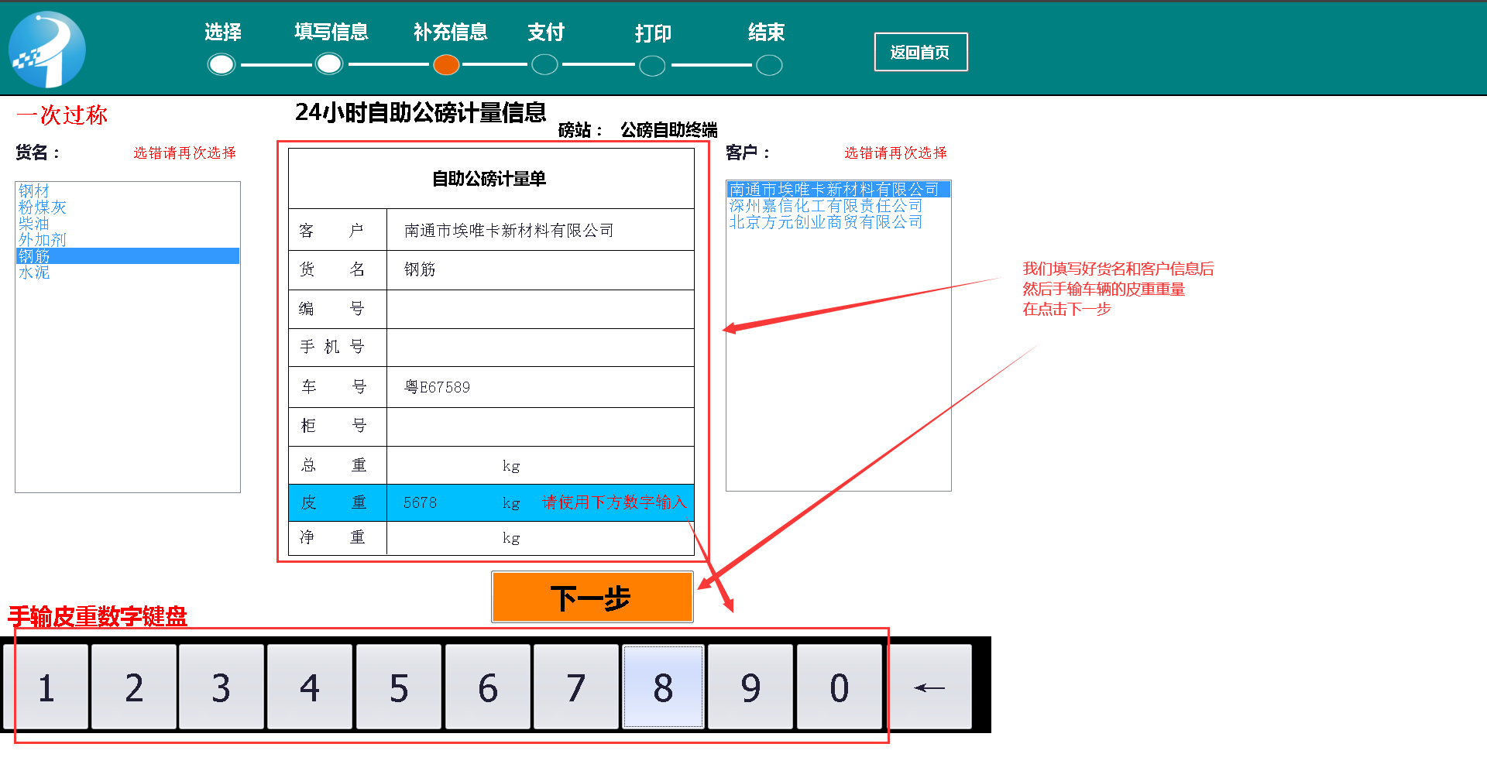The image size is (1487, 778).
Task: Select the 结束 step label
Action: [767, 32]
